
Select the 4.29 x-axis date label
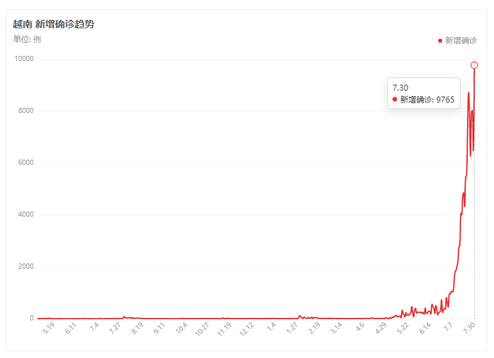point(381,328)
